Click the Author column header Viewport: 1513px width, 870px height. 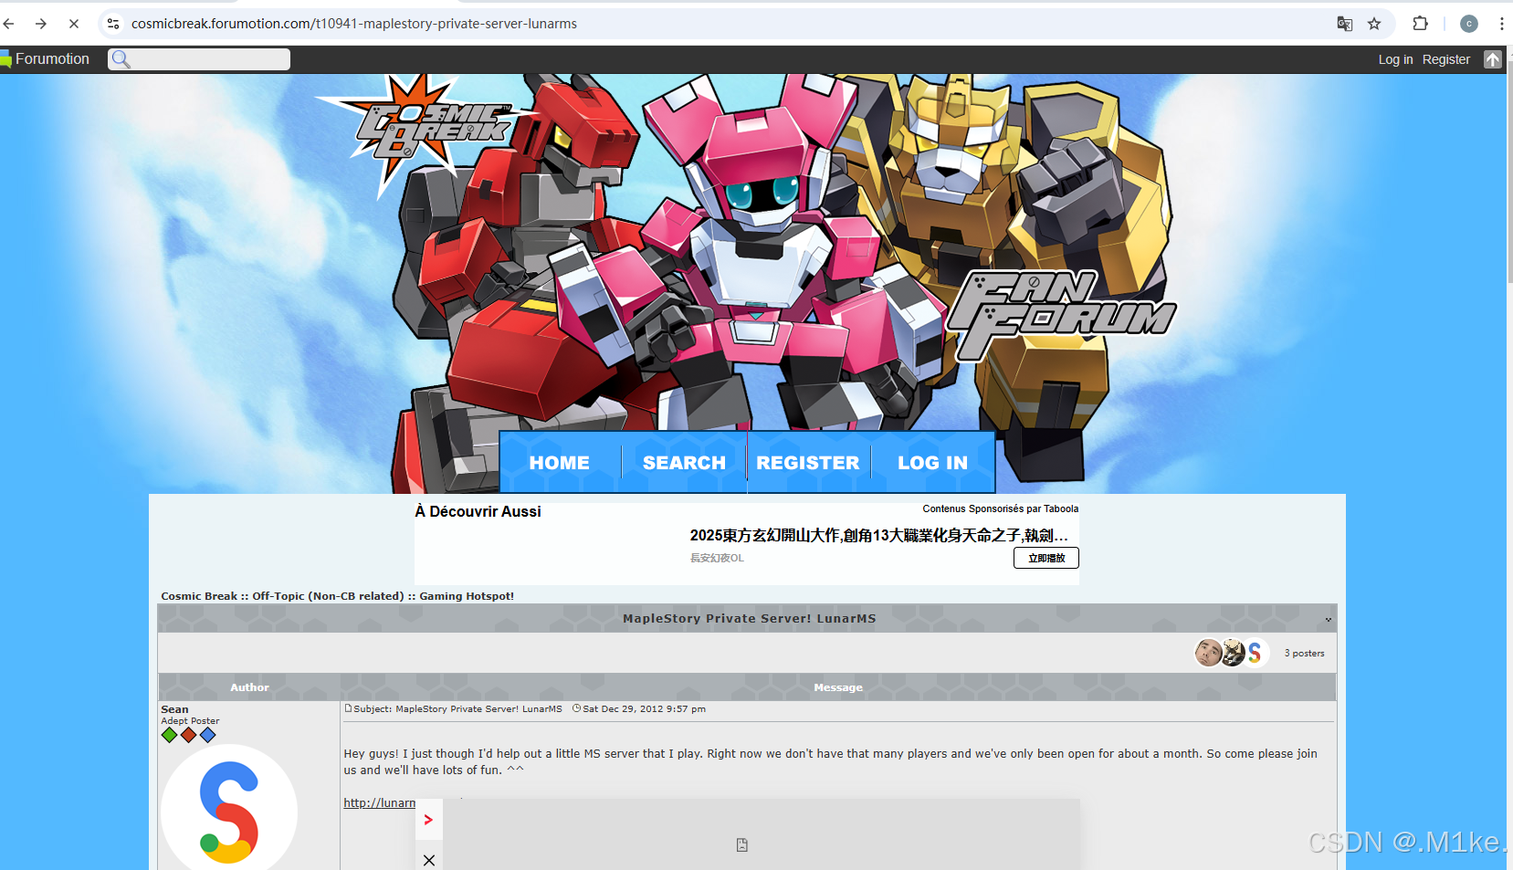(249, 687)
